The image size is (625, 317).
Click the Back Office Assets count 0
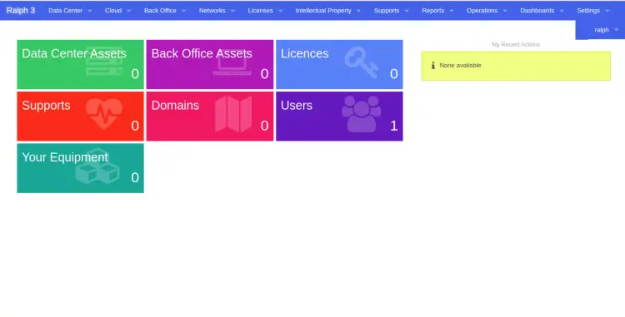pyautogui.click(x=265, y=74)
